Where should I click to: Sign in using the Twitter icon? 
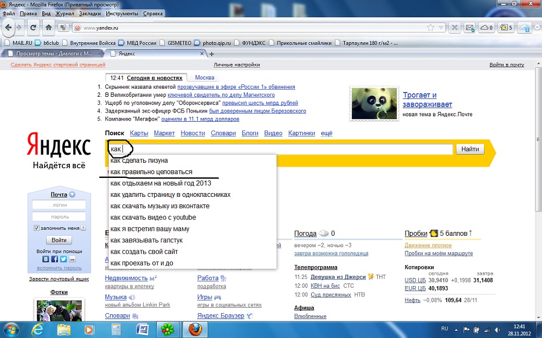(63, 260)
